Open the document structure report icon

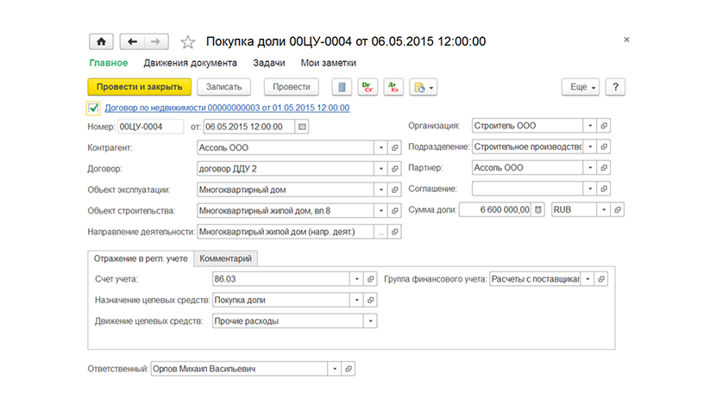point(342,87)
